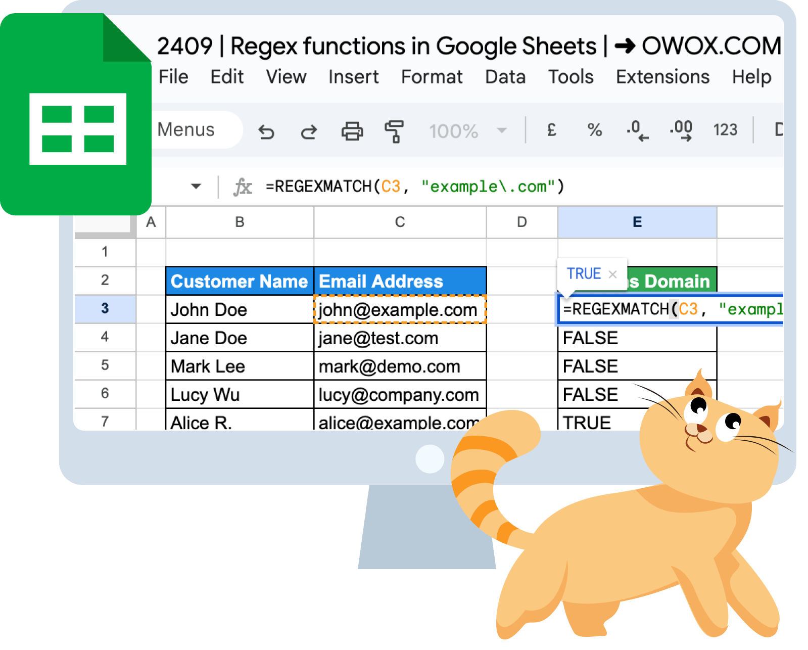The image size is (808, 650).
Task: Select the lucy@company.com cell
Action: [x=400, y=394]
